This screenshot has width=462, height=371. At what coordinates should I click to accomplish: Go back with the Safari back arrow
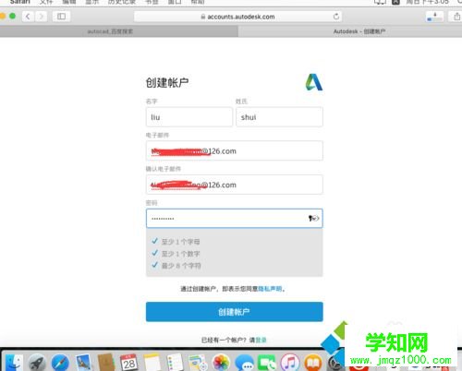click(x=28, y=17)
